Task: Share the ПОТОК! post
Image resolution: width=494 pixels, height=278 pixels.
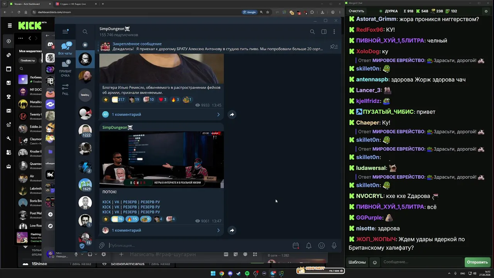Action: coord(232,231)
